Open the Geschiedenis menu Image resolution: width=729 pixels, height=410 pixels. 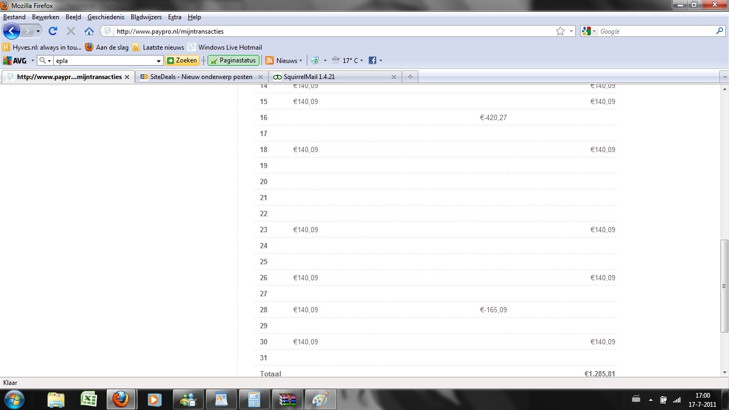(x=106, y=17)
